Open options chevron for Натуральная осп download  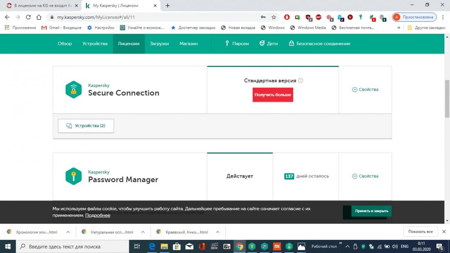point(143,232)
